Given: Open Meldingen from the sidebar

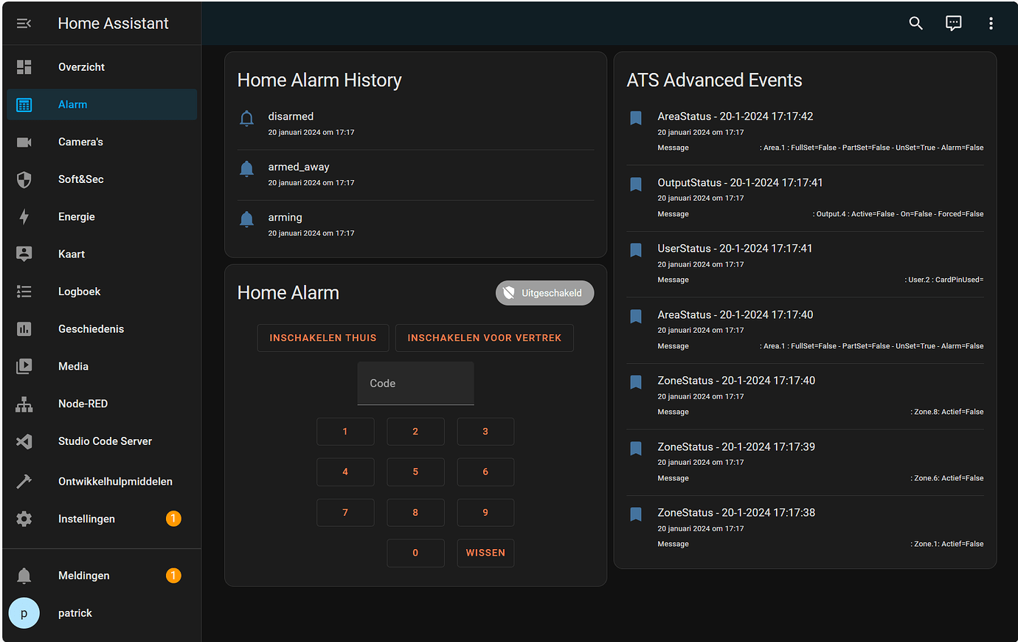Looking at the screenshot, I should click(24, 575).
